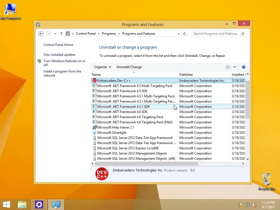The height and width of the screenshot is (210, 280).
Task: Open My Computer desktop shortcut
Action: pyautogui.click(x=11, y=11)
